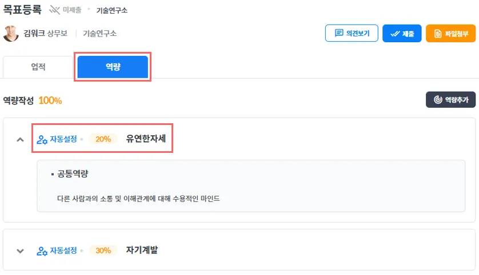Viewport: 479px width, 275px height.
Task: Click the double-check icon on 제출
Action: 394,34
